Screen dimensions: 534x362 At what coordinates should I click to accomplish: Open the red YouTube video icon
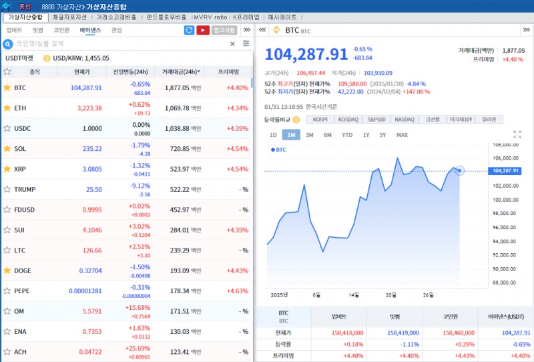(203, 30)
